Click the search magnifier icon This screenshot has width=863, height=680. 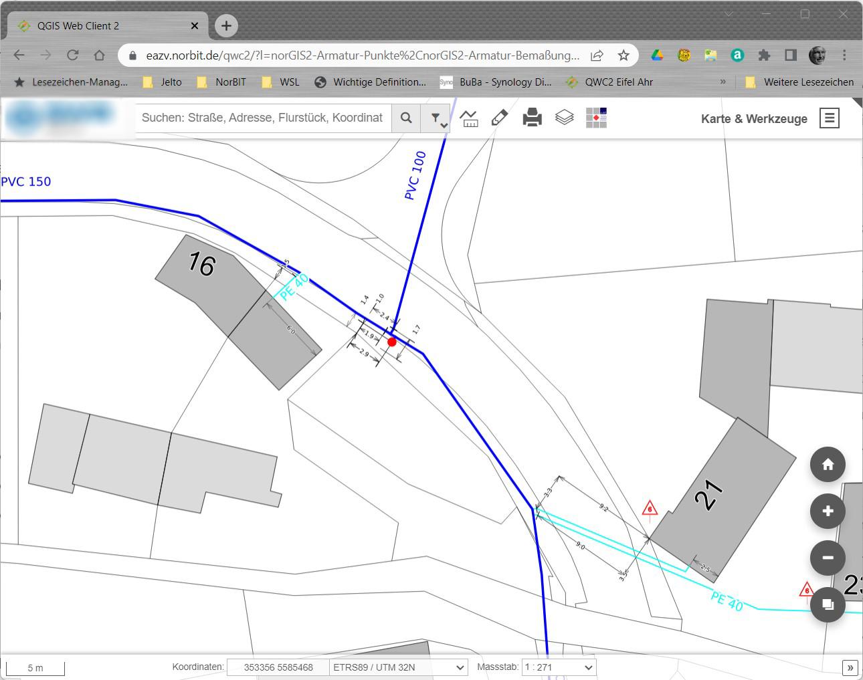click(x=406, y=118)
